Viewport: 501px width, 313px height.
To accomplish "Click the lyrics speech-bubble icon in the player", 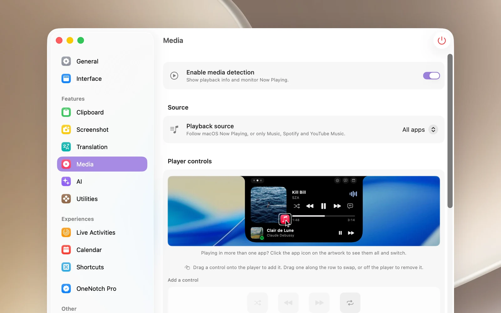I will tap(350, 206).
